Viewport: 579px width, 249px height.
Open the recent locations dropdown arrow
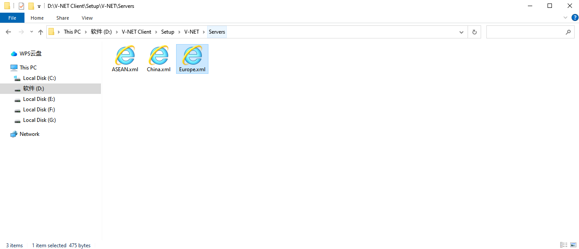click(x=31, y=32)
